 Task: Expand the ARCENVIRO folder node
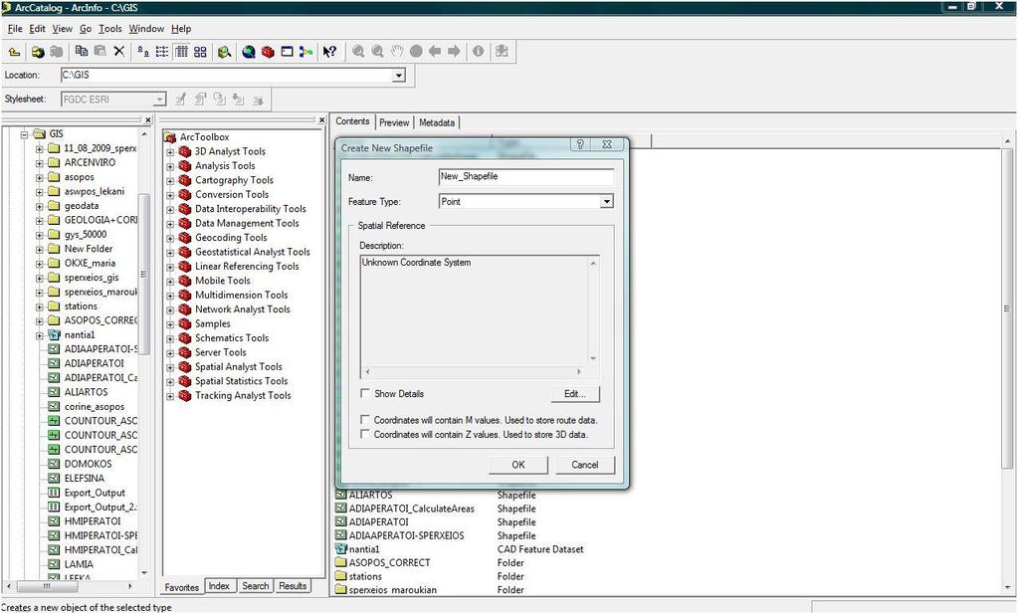(x=39, y=163)
